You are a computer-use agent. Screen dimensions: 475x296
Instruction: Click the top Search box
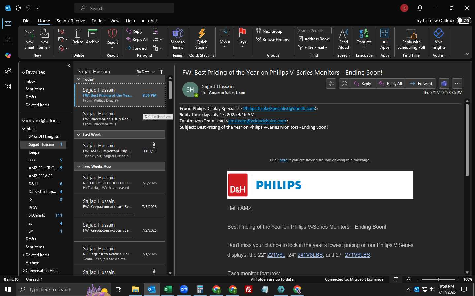tap(124, 8)
